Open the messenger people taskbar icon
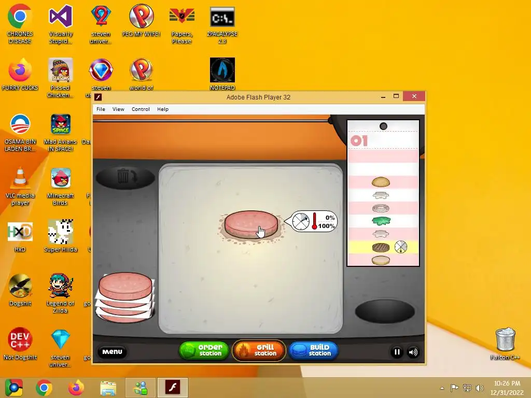This screenshot has height=398, width=531. [140, 387]
